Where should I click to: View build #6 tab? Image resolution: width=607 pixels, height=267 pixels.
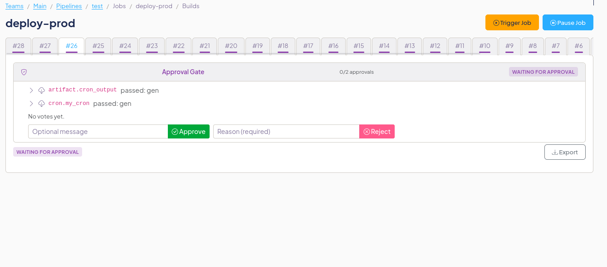tap(578, 46)
